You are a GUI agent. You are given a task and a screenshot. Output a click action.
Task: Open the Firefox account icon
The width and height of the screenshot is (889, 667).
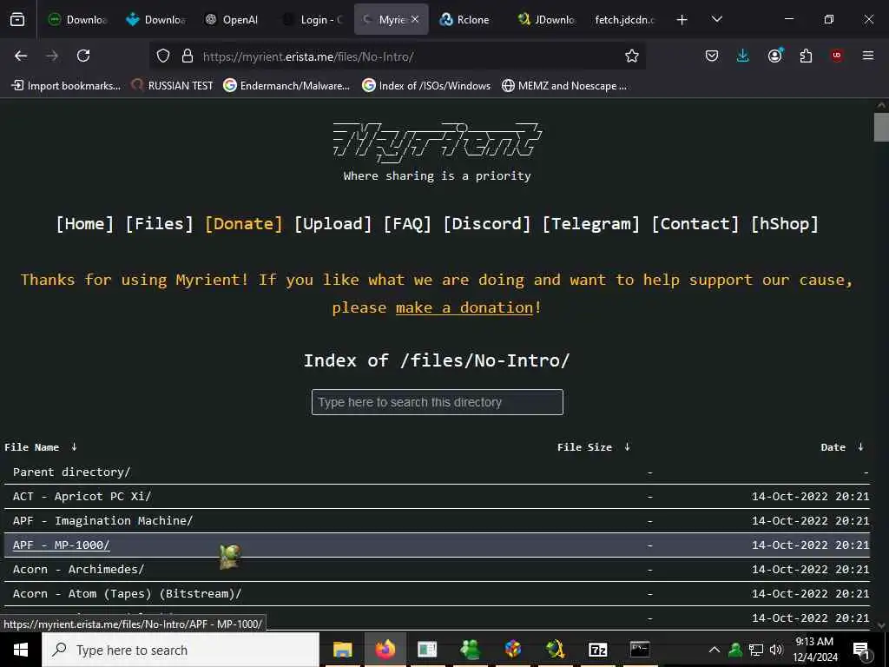(x=775, y=56)
